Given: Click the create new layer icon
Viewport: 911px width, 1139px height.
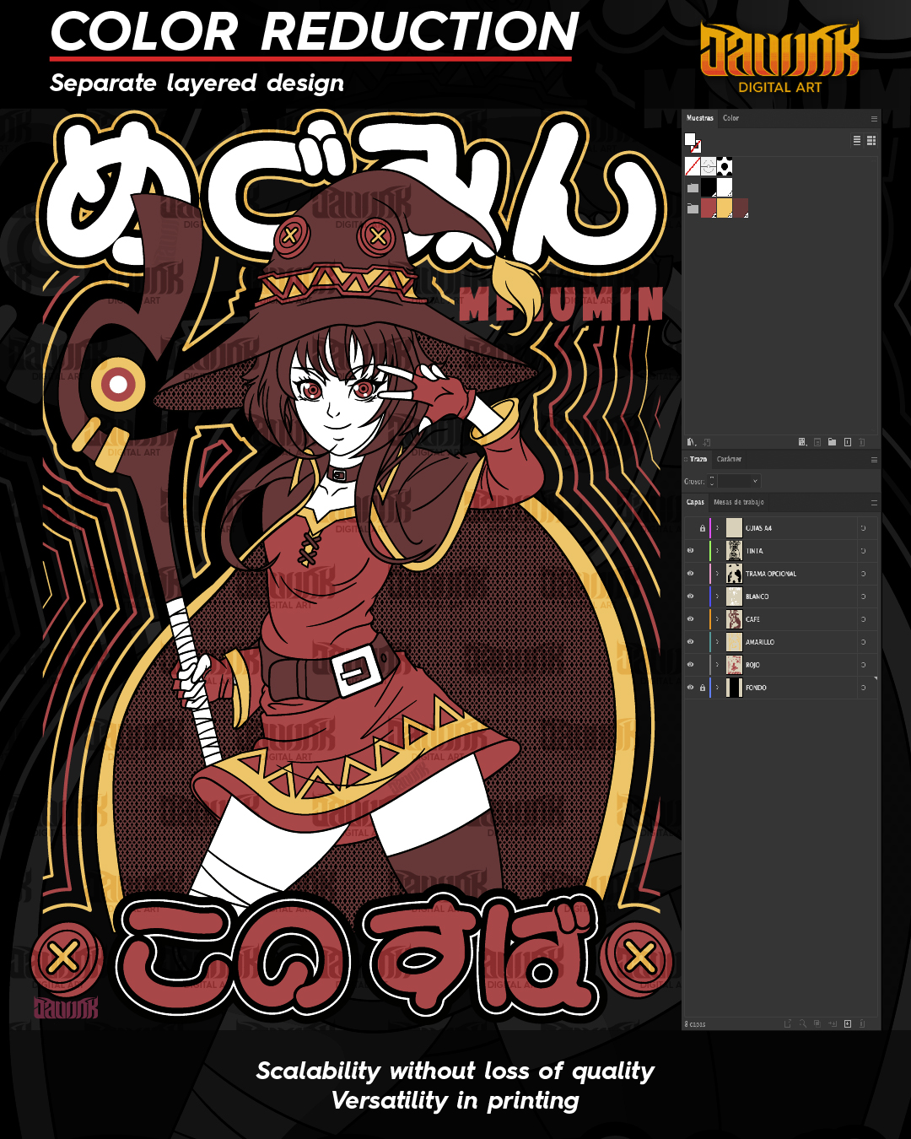Looking at the screenshot, I should tap(848, 1023).
